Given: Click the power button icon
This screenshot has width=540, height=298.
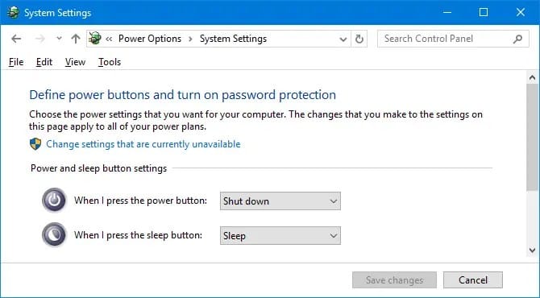Looking at the screenshot, I should click(54, 200).
